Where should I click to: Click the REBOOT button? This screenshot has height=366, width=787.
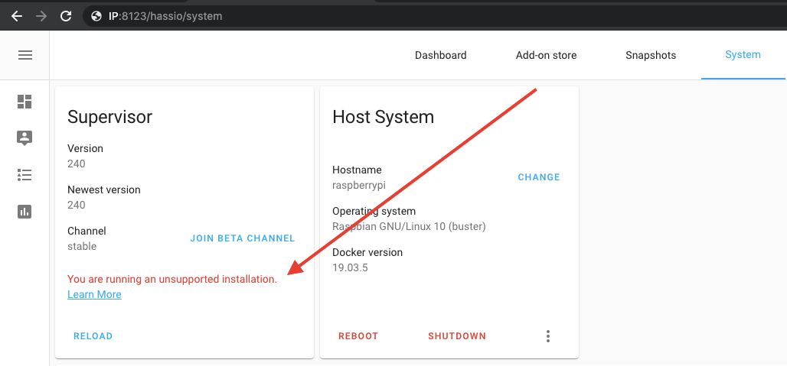358,336
